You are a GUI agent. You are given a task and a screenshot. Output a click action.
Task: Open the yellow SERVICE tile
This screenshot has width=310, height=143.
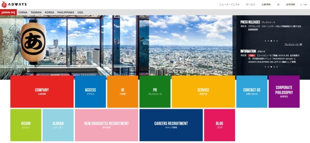(x=204, y=92)
